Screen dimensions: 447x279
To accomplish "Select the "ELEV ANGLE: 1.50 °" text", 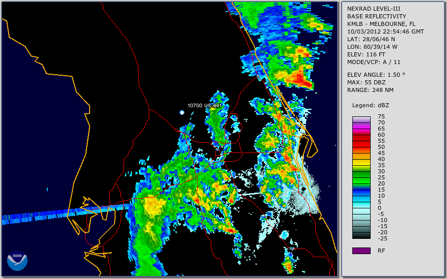I will click(376, 75).
